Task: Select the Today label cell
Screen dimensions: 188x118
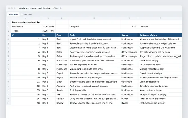Action: pos(26,31)
